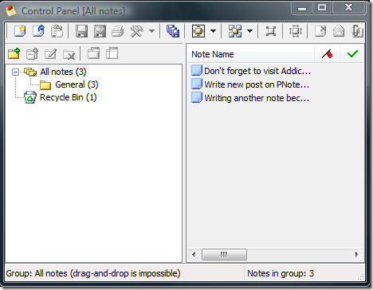Click the Hide group notes icon
This screenshot has height=290, width=373.
112,53
